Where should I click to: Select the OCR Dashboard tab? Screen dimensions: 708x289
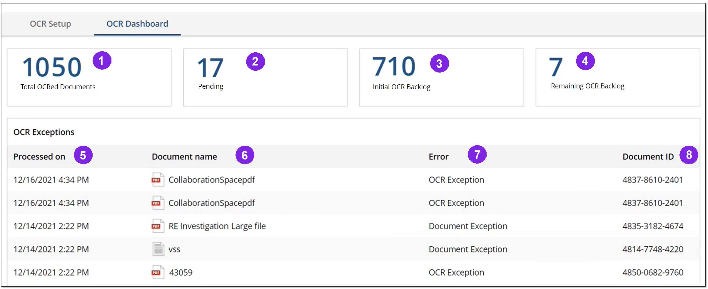click(137, 24)
